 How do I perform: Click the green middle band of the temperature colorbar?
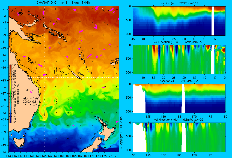[11, 95]
